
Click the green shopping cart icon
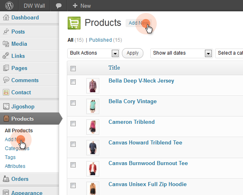point(74,23)
